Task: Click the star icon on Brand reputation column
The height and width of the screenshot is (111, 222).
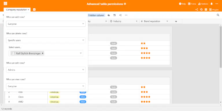Action: (142, 21)
